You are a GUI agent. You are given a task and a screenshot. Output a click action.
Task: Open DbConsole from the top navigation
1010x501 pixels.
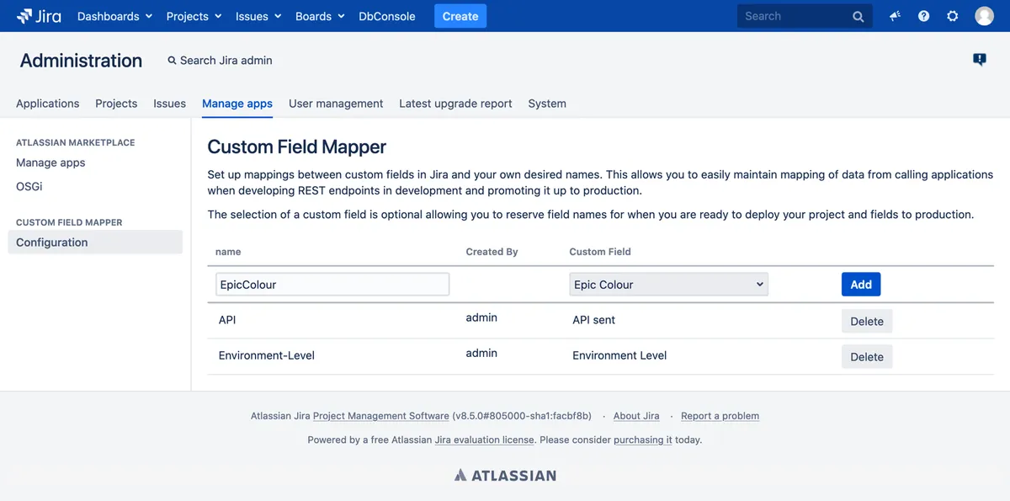pos(387,16)
